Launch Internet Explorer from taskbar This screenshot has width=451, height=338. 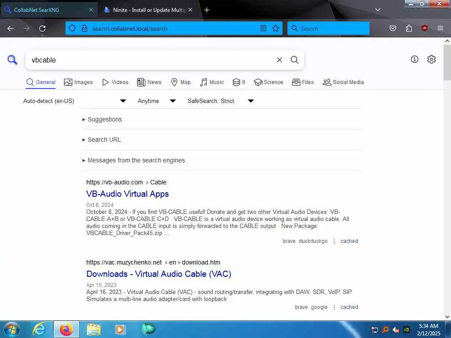tap(39, 329)
